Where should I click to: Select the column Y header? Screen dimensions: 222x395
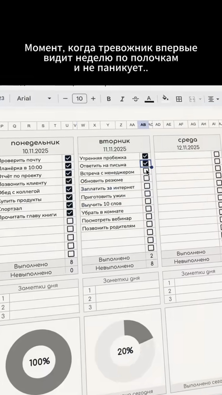pos(108,125)
